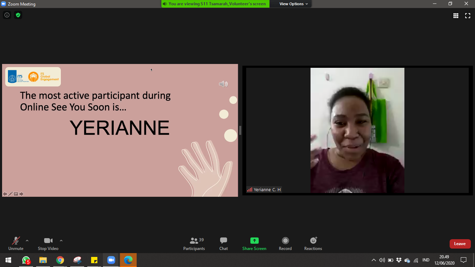Show hidden system tray icons
The width and height of the screenshot is (475, 267).
373,260
